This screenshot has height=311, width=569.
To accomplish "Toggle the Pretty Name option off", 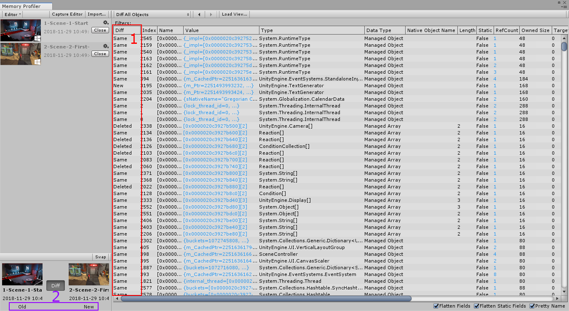I will coord(532,306).
